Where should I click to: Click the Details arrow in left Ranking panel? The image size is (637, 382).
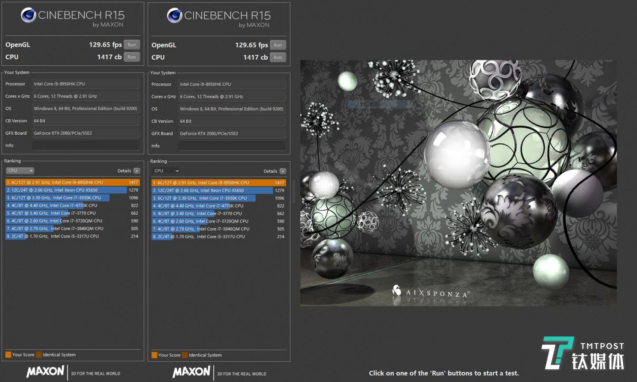[137, 171]
